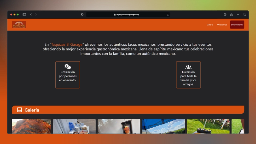Click the lock icon in address bar
This screenshot has height=144, width=256.
coord(115,14)
